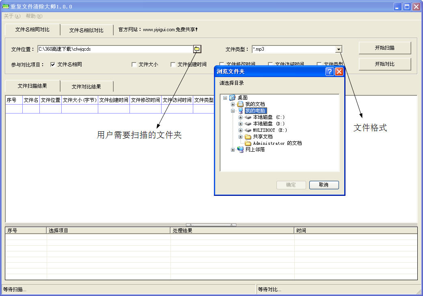423x296 pixels.
Task: Click the 文件位置 column header
Action: point(51,100)
